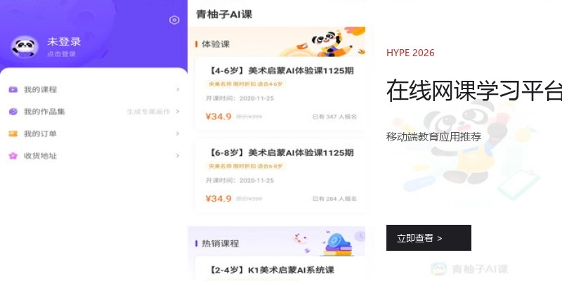Click 开课时间 date in 6-8岁 card
Image resolution: width=562 pixels, height=281 pixels.
tap(240, 181)
